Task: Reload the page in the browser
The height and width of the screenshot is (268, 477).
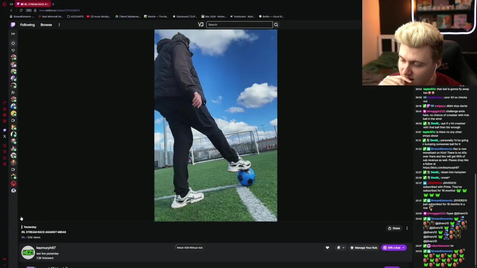Action: [21, 10]
